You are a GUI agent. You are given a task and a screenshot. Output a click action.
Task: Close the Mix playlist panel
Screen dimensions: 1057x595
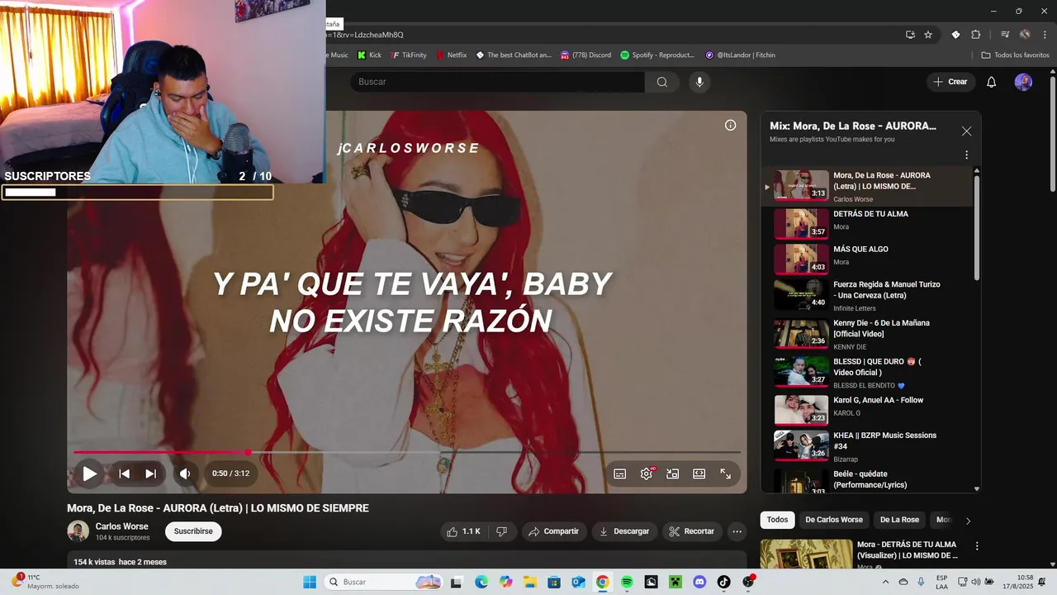pos(966,131)
